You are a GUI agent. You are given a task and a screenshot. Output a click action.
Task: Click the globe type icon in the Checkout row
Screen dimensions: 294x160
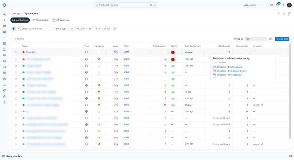[x=87, y=52]
